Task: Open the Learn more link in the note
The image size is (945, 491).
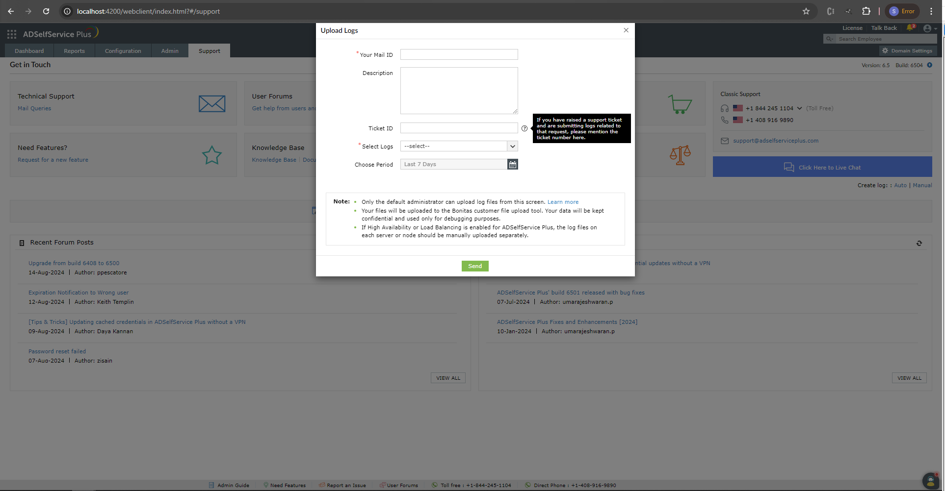Action: pos(562,201)
